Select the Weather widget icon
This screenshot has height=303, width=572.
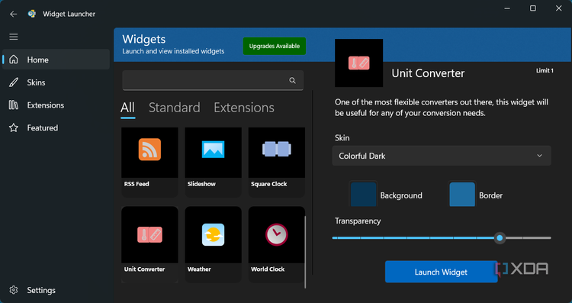(213, 235)
